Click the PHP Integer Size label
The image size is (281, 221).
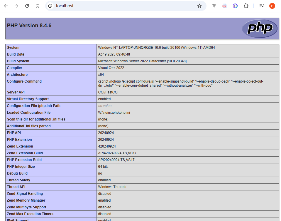tap(21, 167)
